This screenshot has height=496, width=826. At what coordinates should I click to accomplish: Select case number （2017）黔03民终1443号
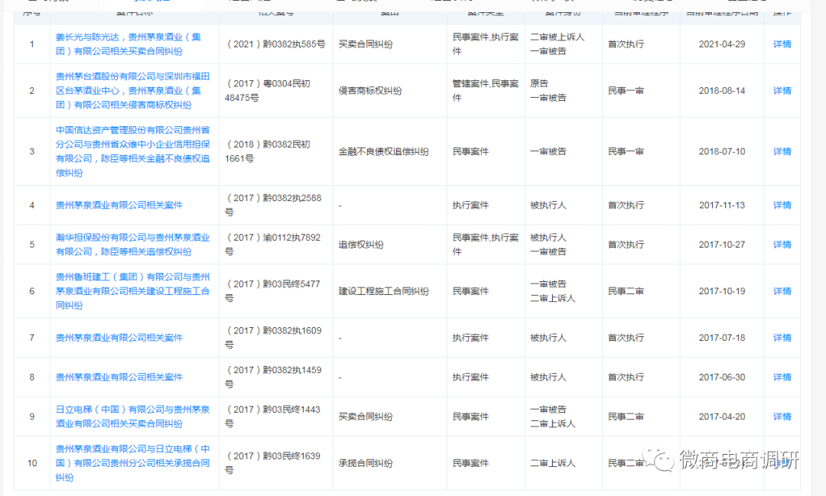pyautogui.click(x=273, y=417)
